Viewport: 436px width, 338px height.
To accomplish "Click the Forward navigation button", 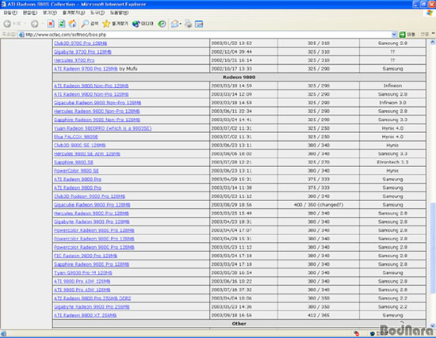I will pyautogui.click(x=34, y=24).
